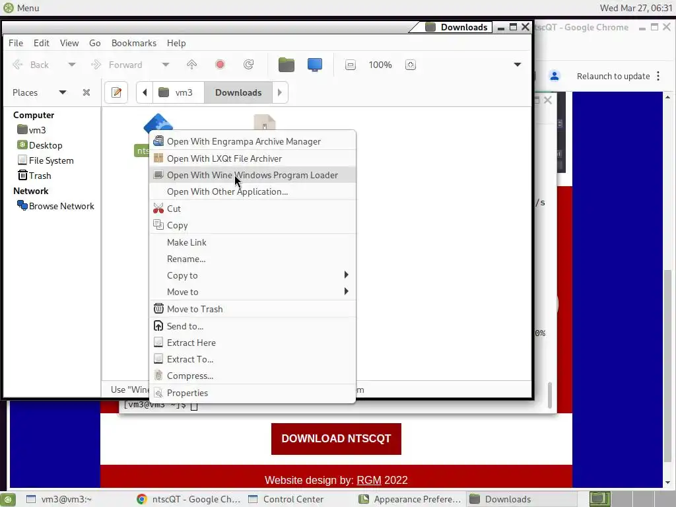The image size is (676, 507).
Task: Select Rename... entry
Action: click(x=252, y=259)
